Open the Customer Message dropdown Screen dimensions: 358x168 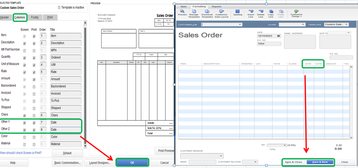[x=221, y=156]
